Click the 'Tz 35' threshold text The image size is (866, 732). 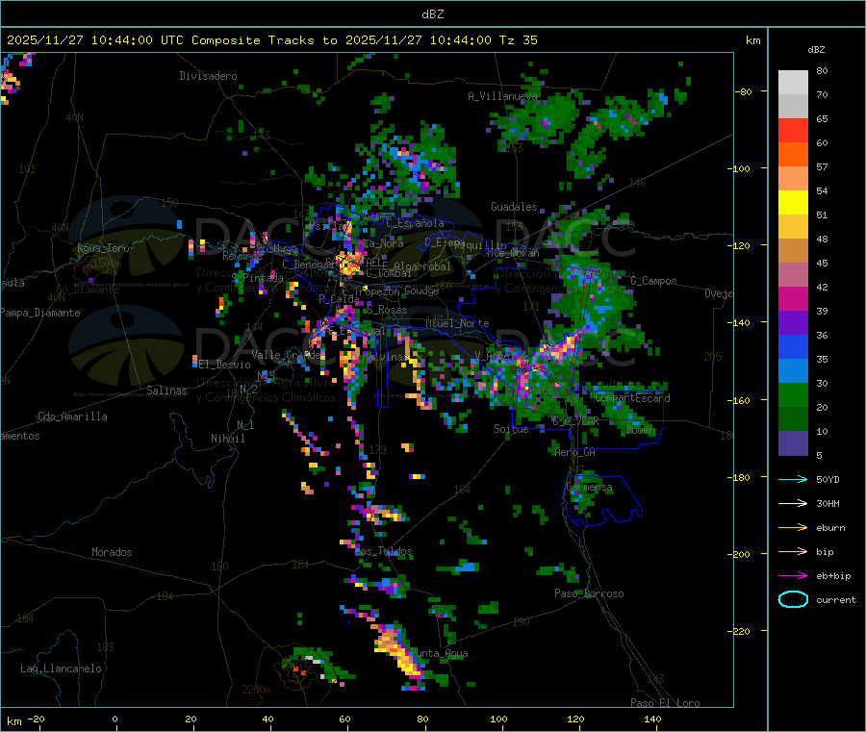coord(518,40)
